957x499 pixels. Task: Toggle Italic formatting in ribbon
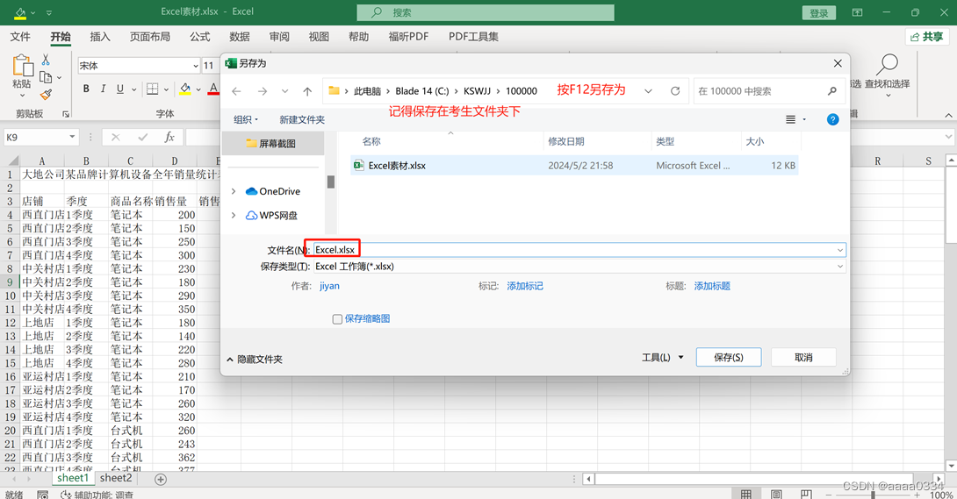coord(103,89)
